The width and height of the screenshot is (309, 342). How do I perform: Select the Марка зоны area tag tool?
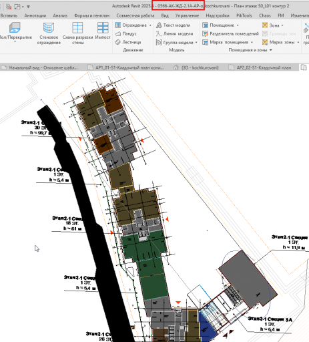click(x=278, y=42)
